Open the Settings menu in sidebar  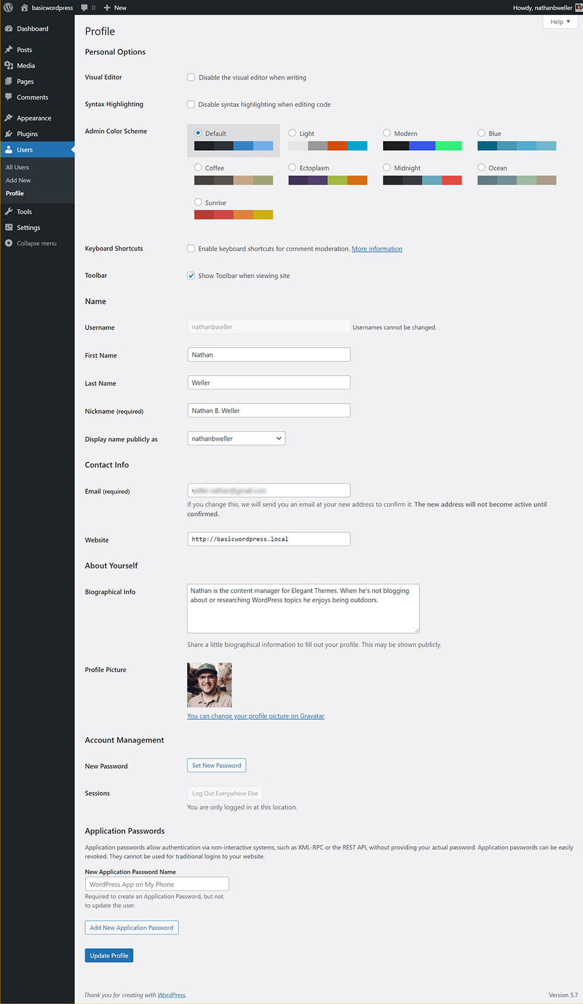coord(29,227)
